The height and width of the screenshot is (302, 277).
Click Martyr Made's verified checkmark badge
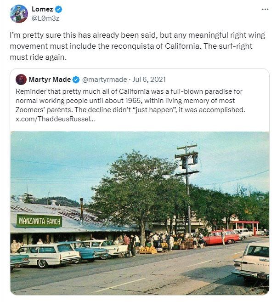(x=76, y=80)
